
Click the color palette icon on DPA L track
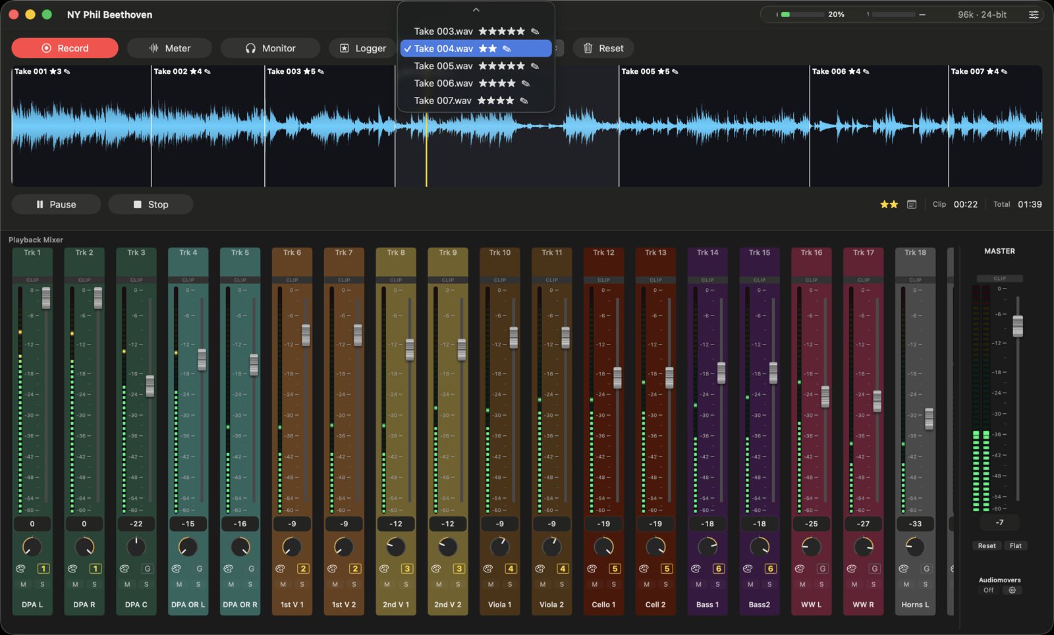(20, 568)
